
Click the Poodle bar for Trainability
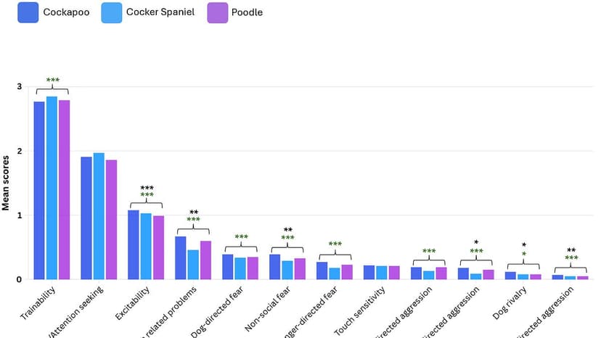coord(64,189)
